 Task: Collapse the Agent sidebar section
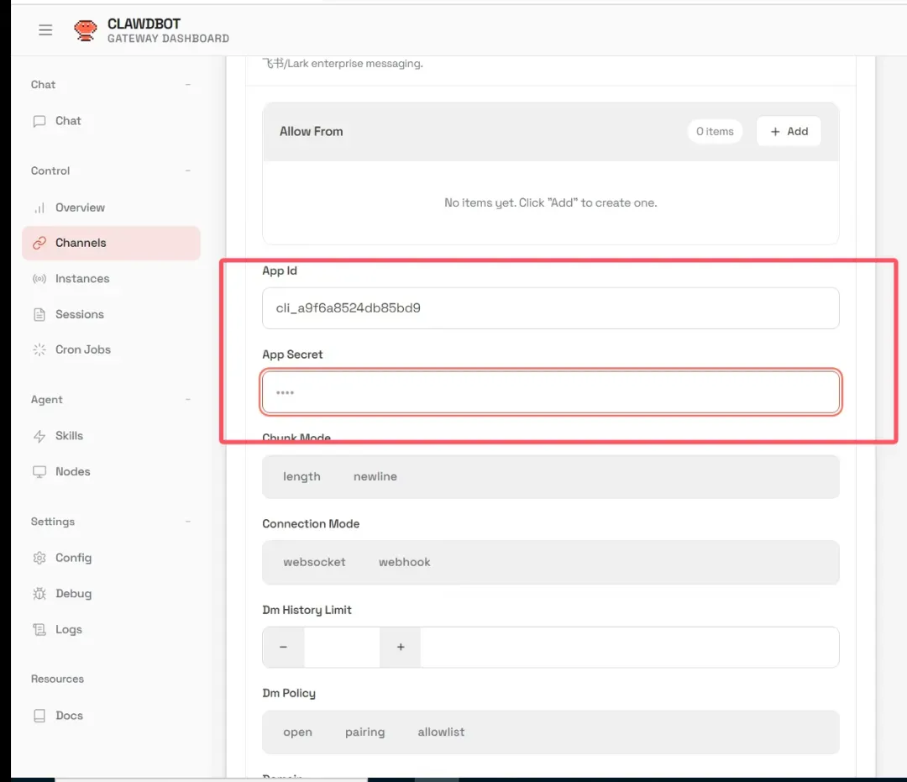pyautogui.click(x=188, y=400)
